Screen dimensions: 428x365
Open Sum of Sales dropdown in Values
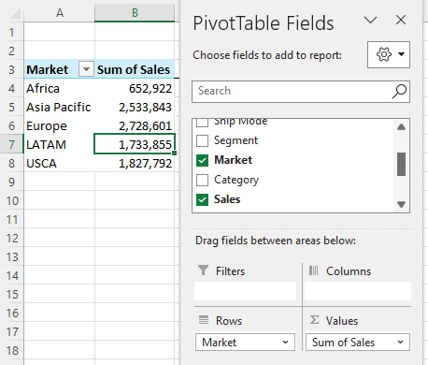click(x=400, y=343)
